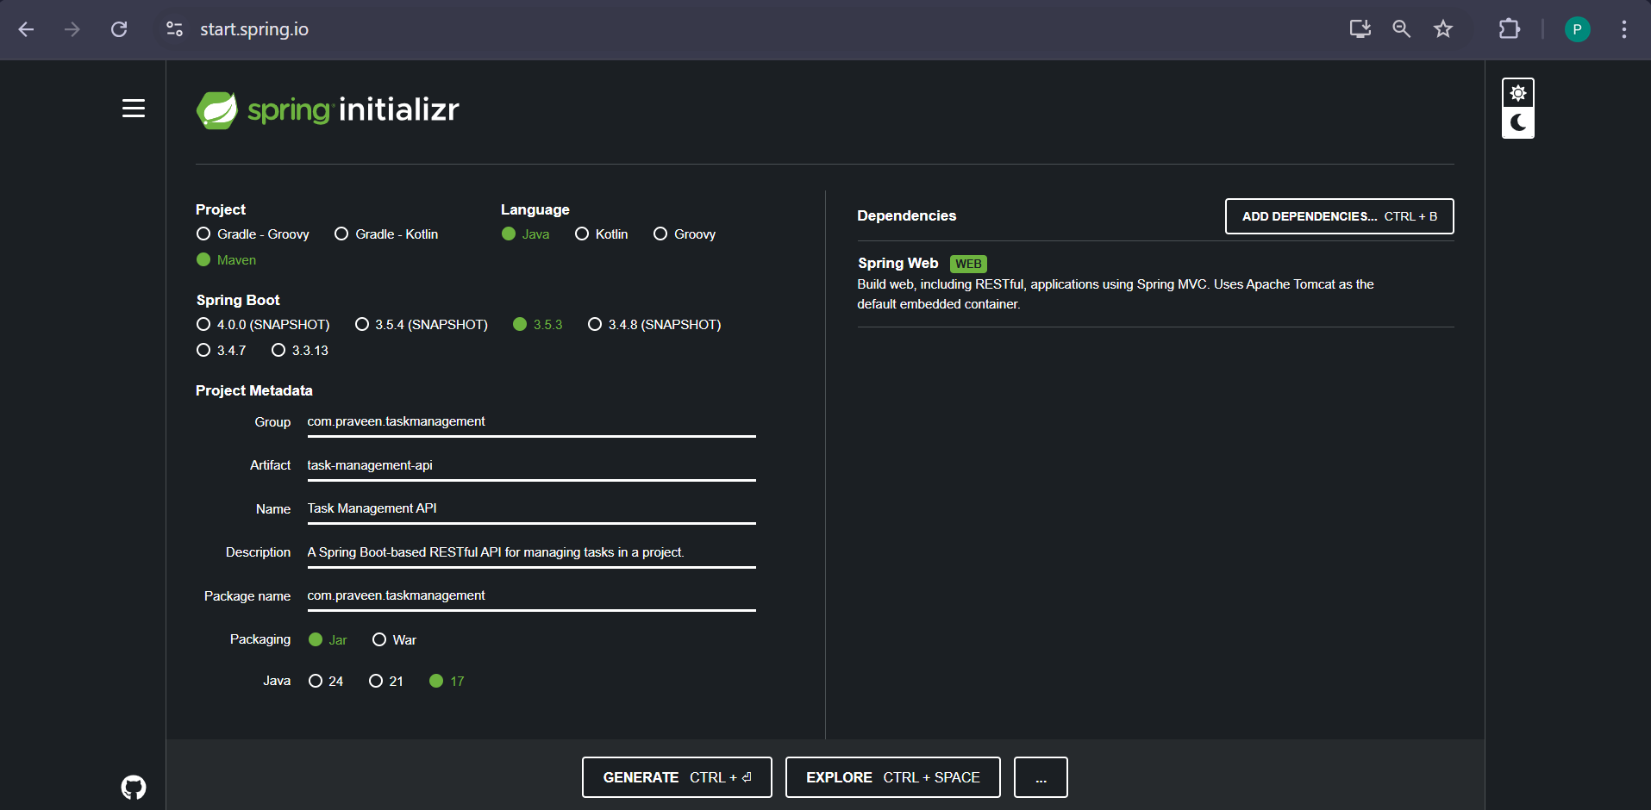Select Java version 17
This screenshot has height=810, width=1651.
(447, 681)
